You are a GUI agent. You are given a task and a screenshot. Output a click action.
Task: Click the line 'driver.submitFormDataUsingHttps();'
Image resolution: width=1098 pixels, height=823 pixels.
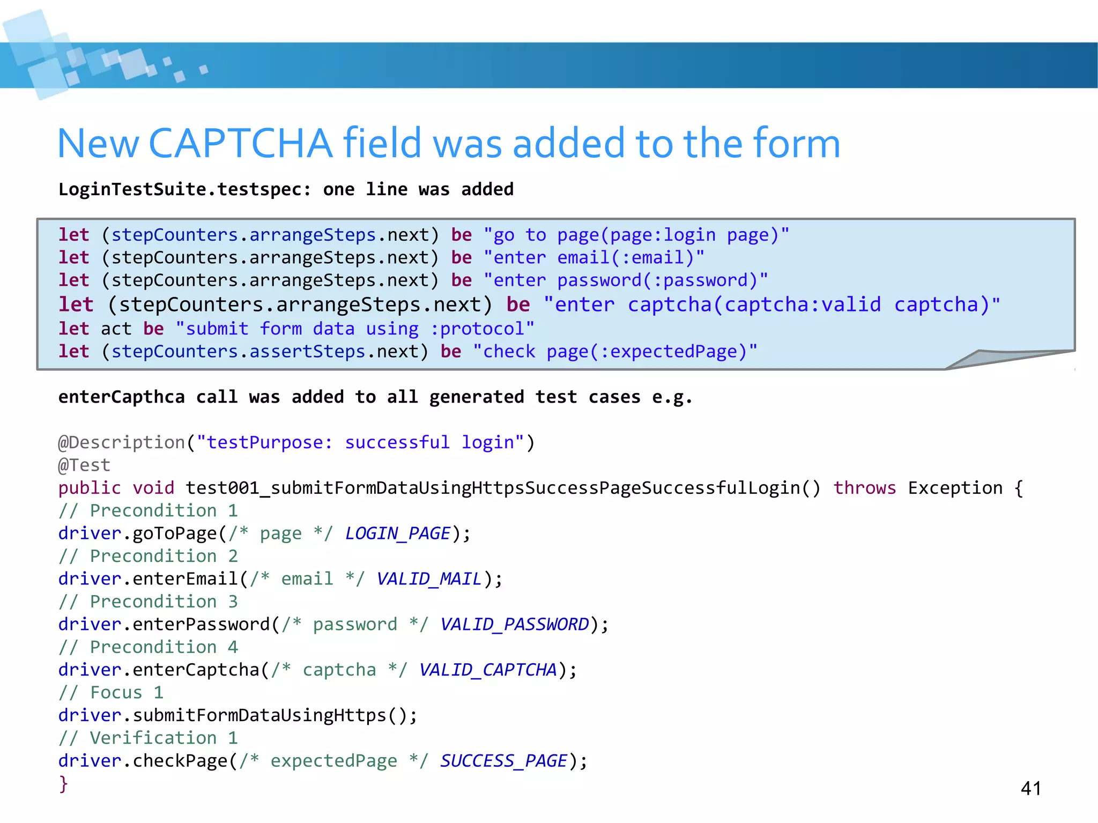[x=238, y=716]
